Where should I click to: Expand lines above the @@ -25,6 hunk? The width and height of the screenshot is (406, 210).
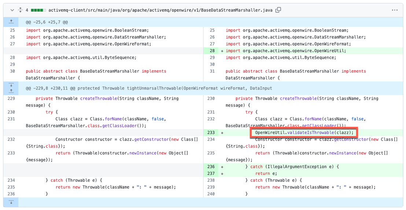11,22
